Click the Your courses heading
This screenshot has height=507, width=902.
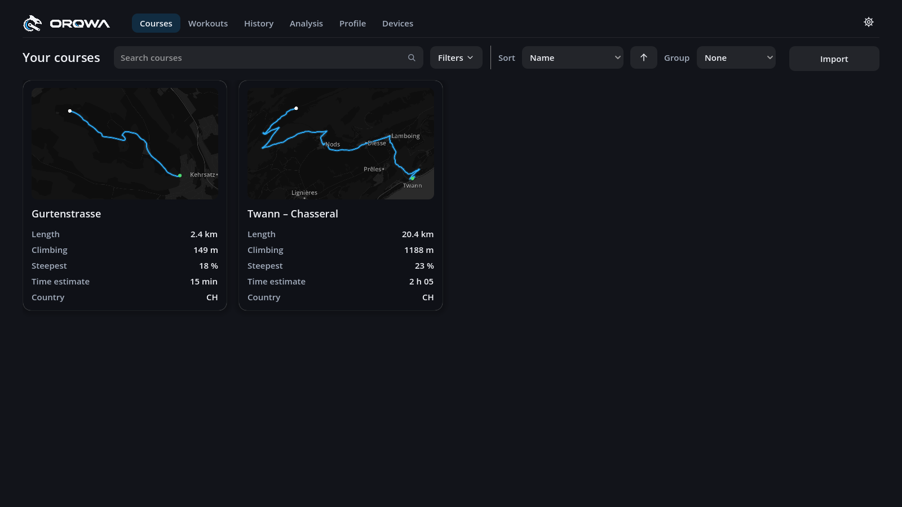pos(61,57)
